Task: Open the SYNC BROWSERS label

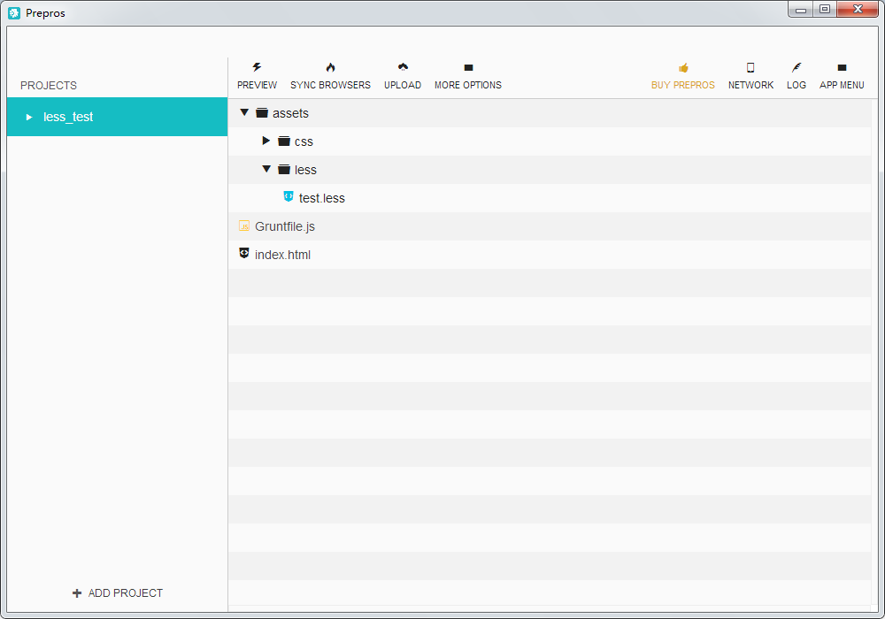Action: tap(330, 85)
